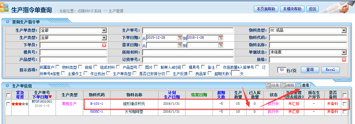Viewport: 355px width, 124px height.
Task: Expand the 单据状态 dropdown showing 未结案
Action: pos(344,52)
